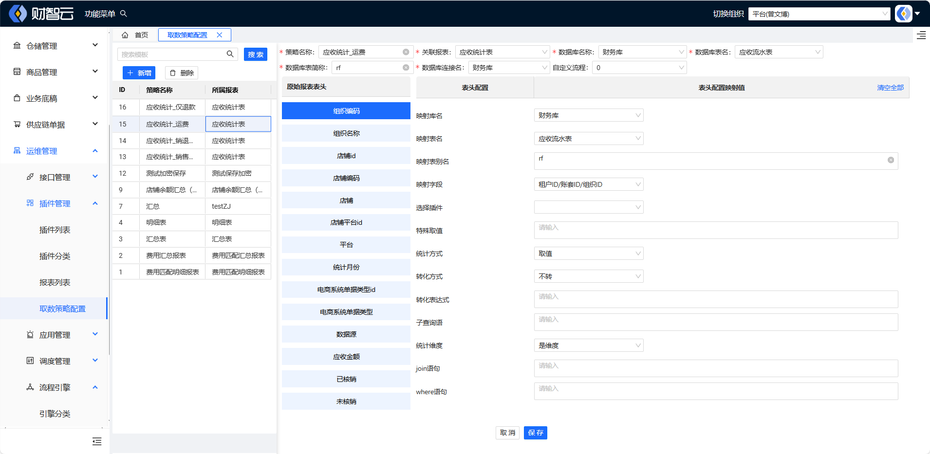Viewport: 930px width, 454px height.
Task: Click the collapse sidebar icon at the bottom left
Action: coord(97,441)
